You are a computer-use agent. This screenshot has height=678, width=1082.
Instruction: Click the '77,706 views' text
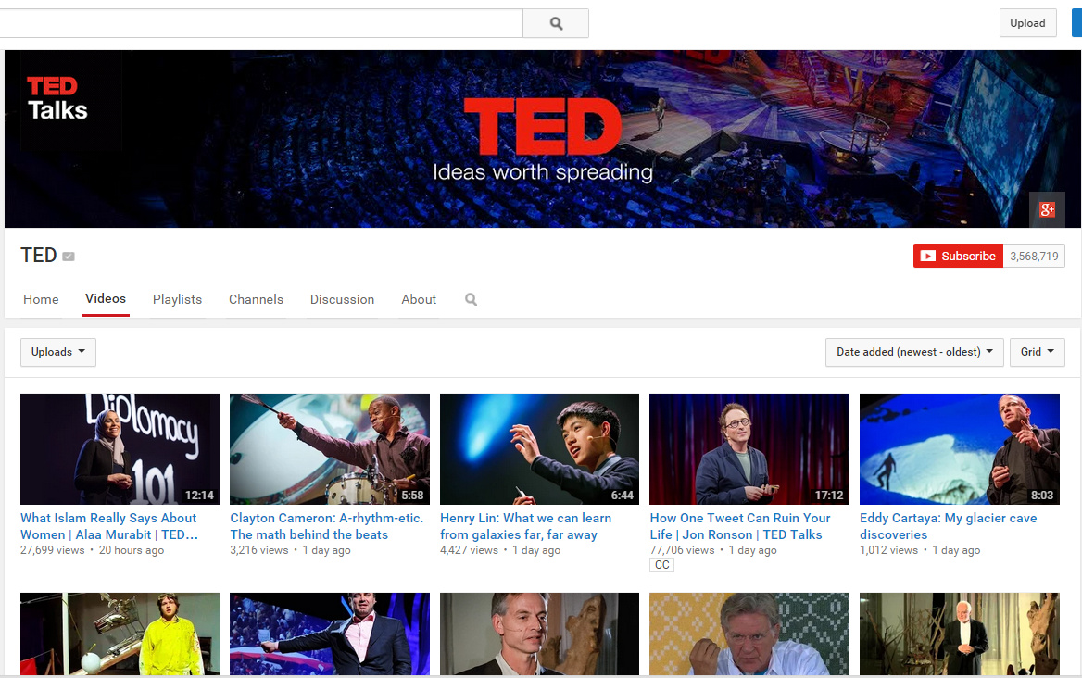click(682, 550)
